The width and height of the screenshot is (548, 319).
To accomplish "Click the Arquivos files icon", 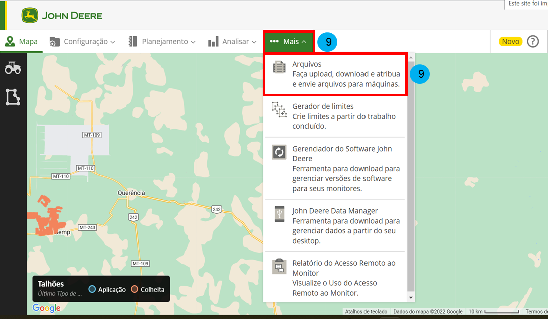I will (279, 67).
